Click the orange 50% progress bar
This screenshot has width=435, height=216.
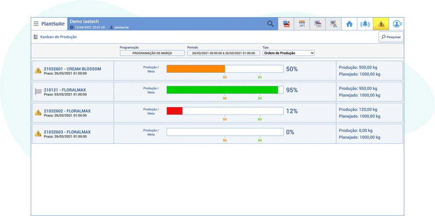pyautogui.click(x=196, y=69)
